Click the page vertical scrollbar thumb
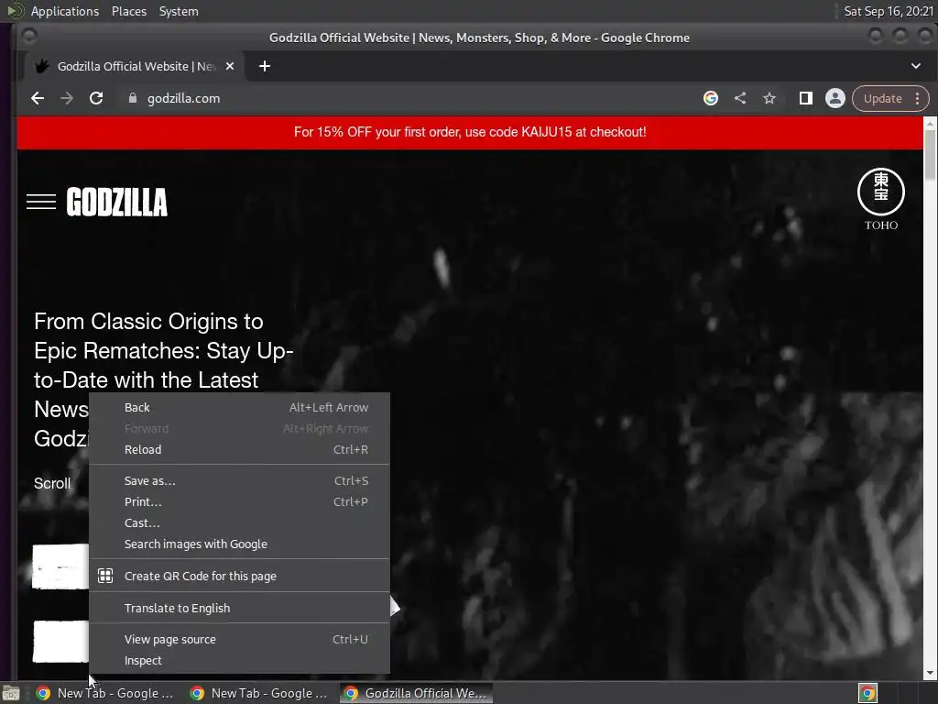 (930, 154)
